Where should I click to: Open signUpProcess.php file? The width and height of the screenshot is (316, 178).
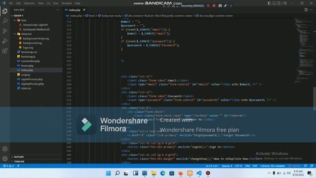33,84
